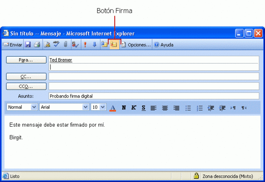Set low importance with the blue down arrow
The image size is (265, 182).
tap(94, 45)
